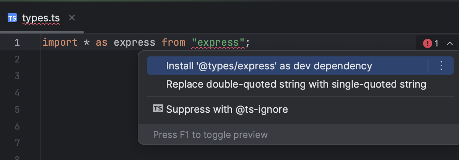Image resolution: width=459 pixels, height=160 pixels.
Task: Select the Suppress with @ts-ignore text
Action: (227, 110)
